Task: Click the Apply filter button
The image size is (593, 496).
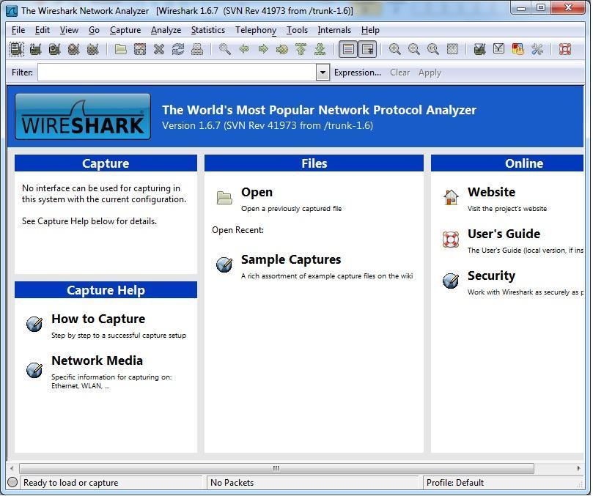Action: pos(430,73)
